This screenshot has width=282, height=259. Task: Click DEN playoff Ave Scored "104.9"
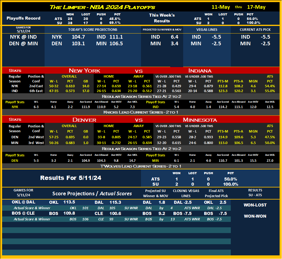tap(86, 161)
